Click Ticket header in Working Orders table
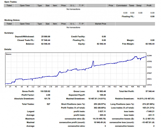Viewport: 161px width, 128px height. pyautogui.click(x=9, y=24)
